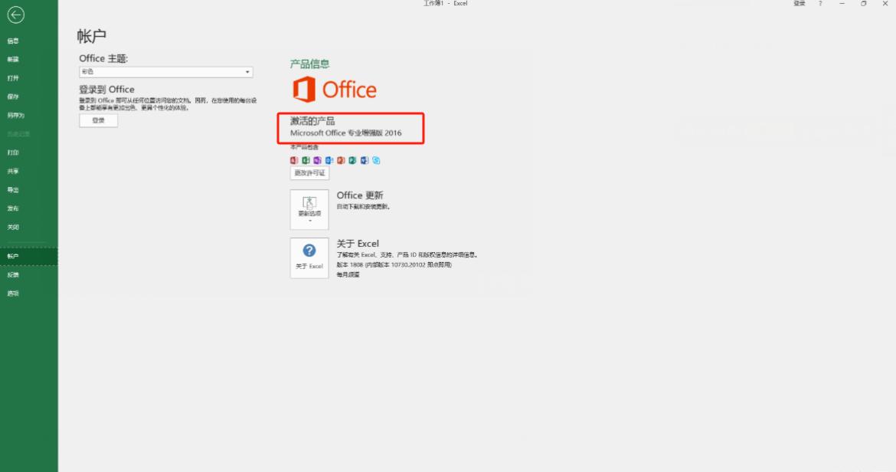Minimize the Excel window

(x=842, y=3)
